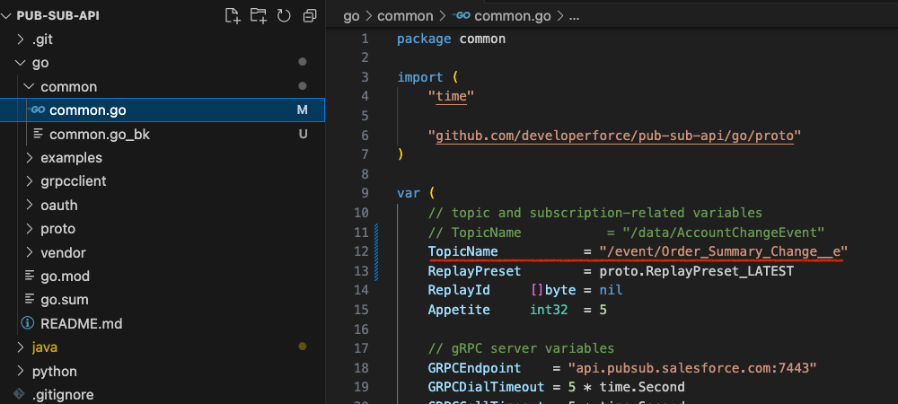Click the gRPC server variables comment
This screenshot has width=898, height=404.
521,348
